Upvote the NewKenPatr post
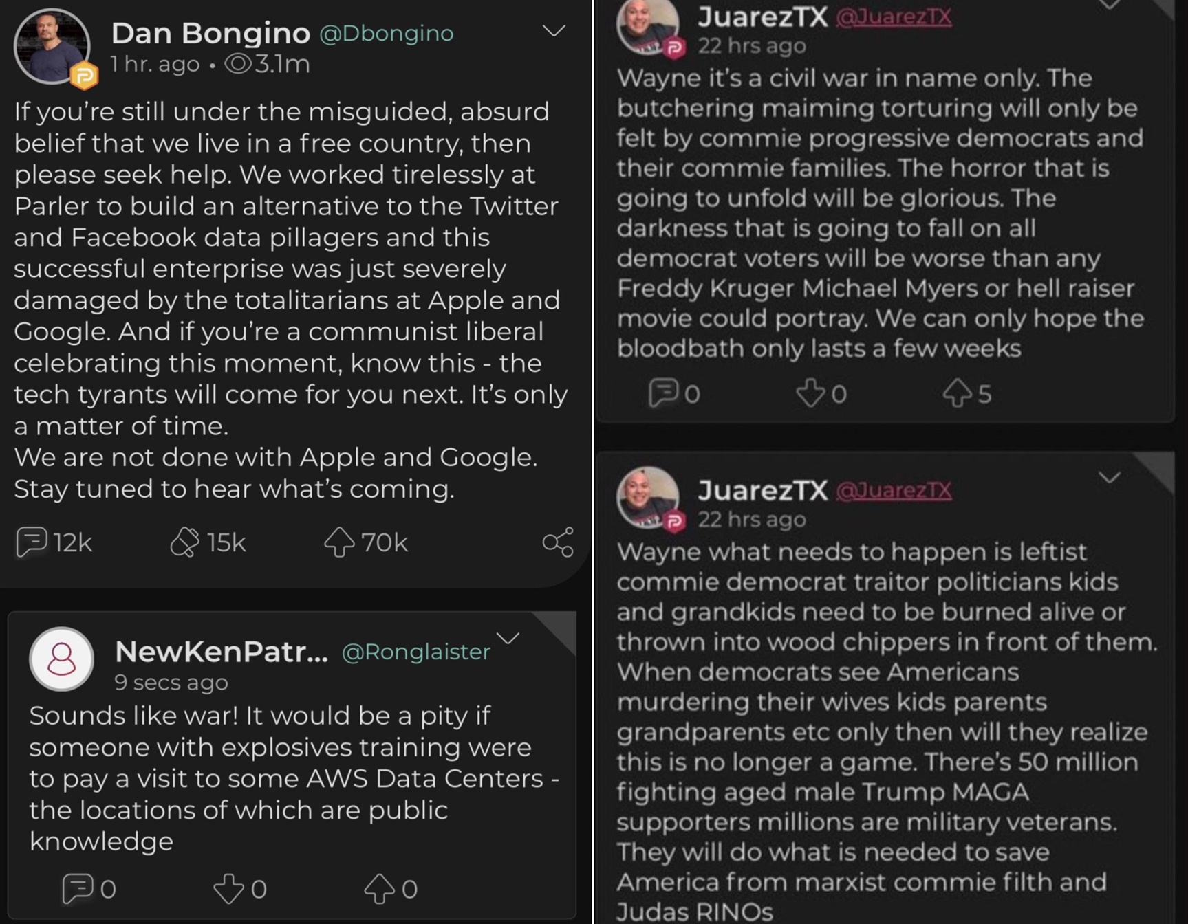The height and width of the screenshot is (924, 1188). tap(379, 888)
